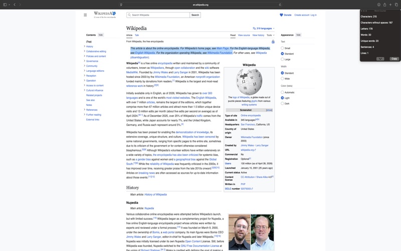The height and width of the screenshot is (251, 401).
Task: Open the Tools dropdown menu
Action: [270, 35]
